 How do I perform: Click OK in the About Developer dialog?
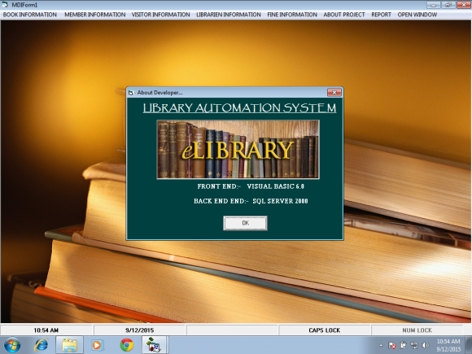point(245,223)
